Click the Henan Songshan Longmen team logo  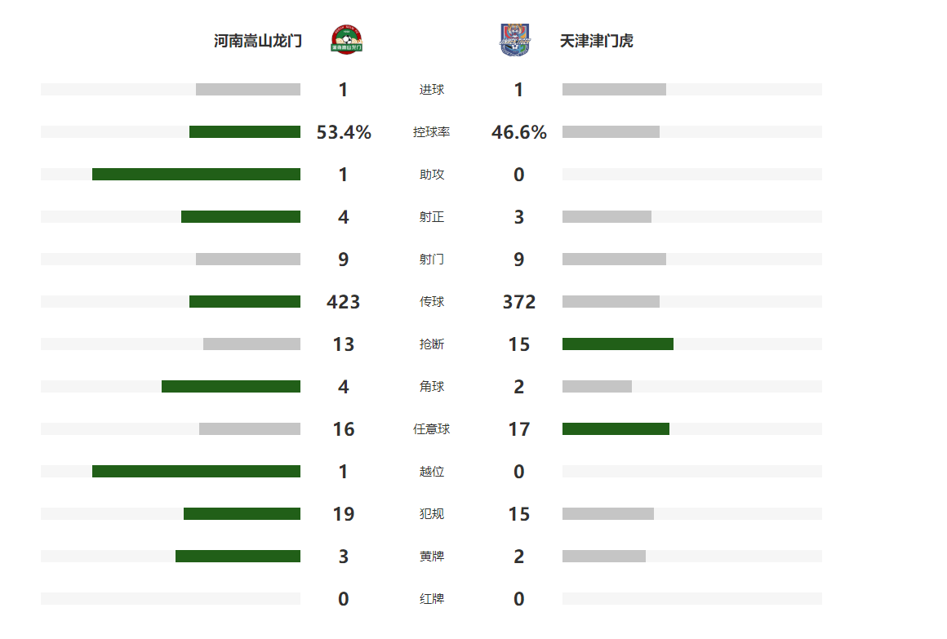pos(346,40)
